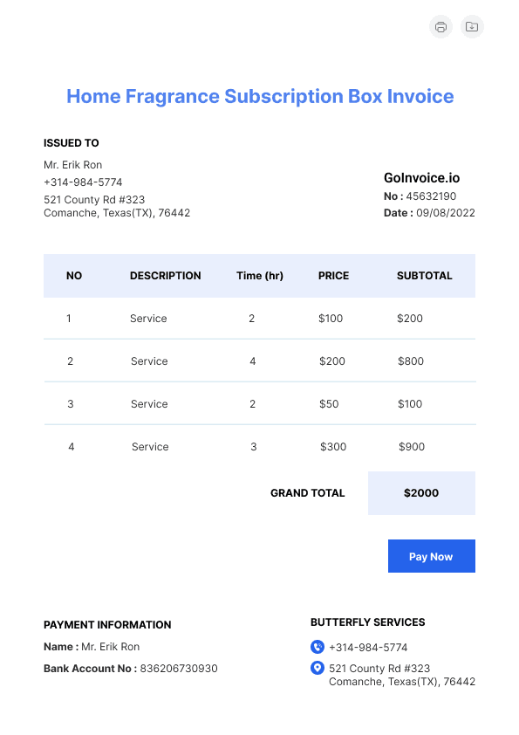519x735 pixels.
Task: Click the SUBTOTAL column header
Action: (425, 276)
